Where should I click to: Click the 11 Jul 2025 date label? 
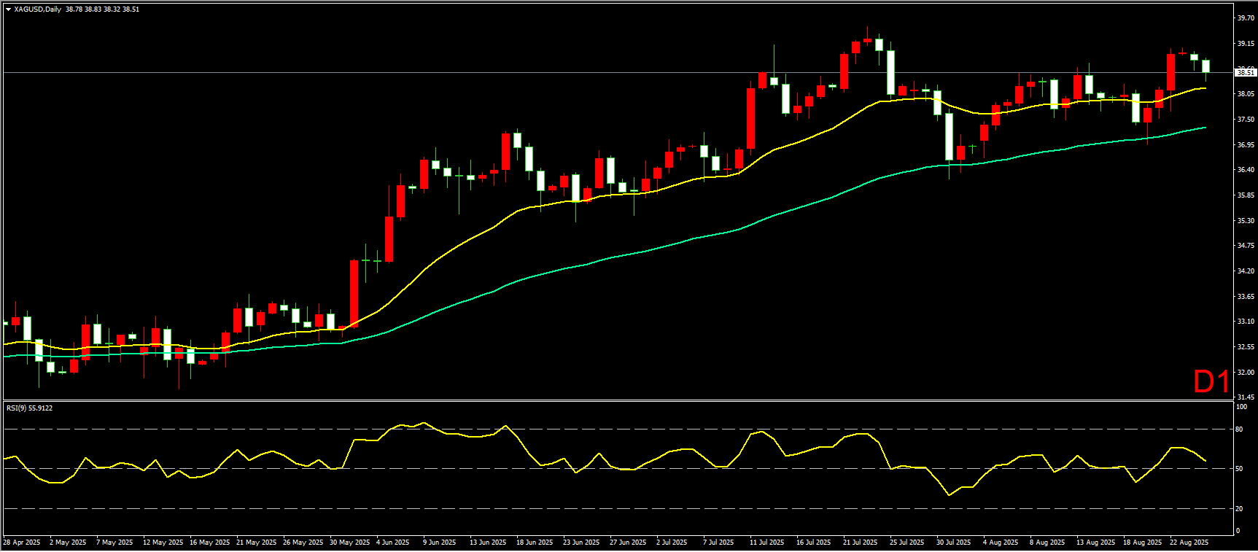pyautogui.click(x=766, y=543)
